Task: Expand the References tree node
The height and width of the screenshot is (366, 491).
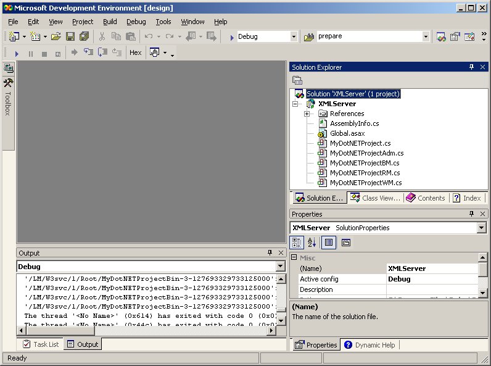Action: 307,114
